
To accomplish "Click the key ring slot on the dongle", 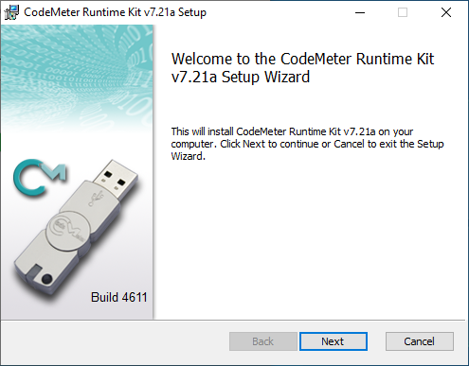I will point(34,271).
